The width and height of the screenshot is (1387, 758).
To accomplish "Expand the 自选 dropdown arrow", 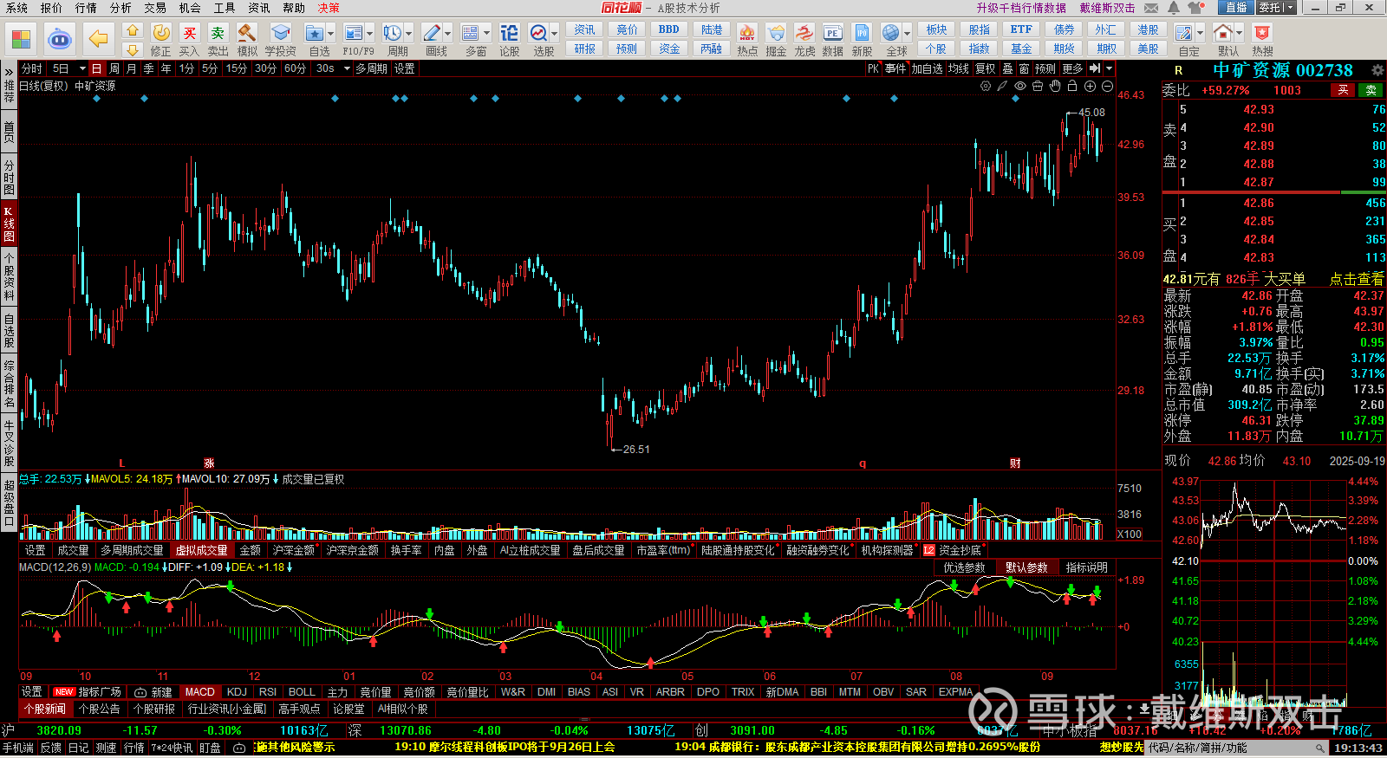I will click(331, 34).
